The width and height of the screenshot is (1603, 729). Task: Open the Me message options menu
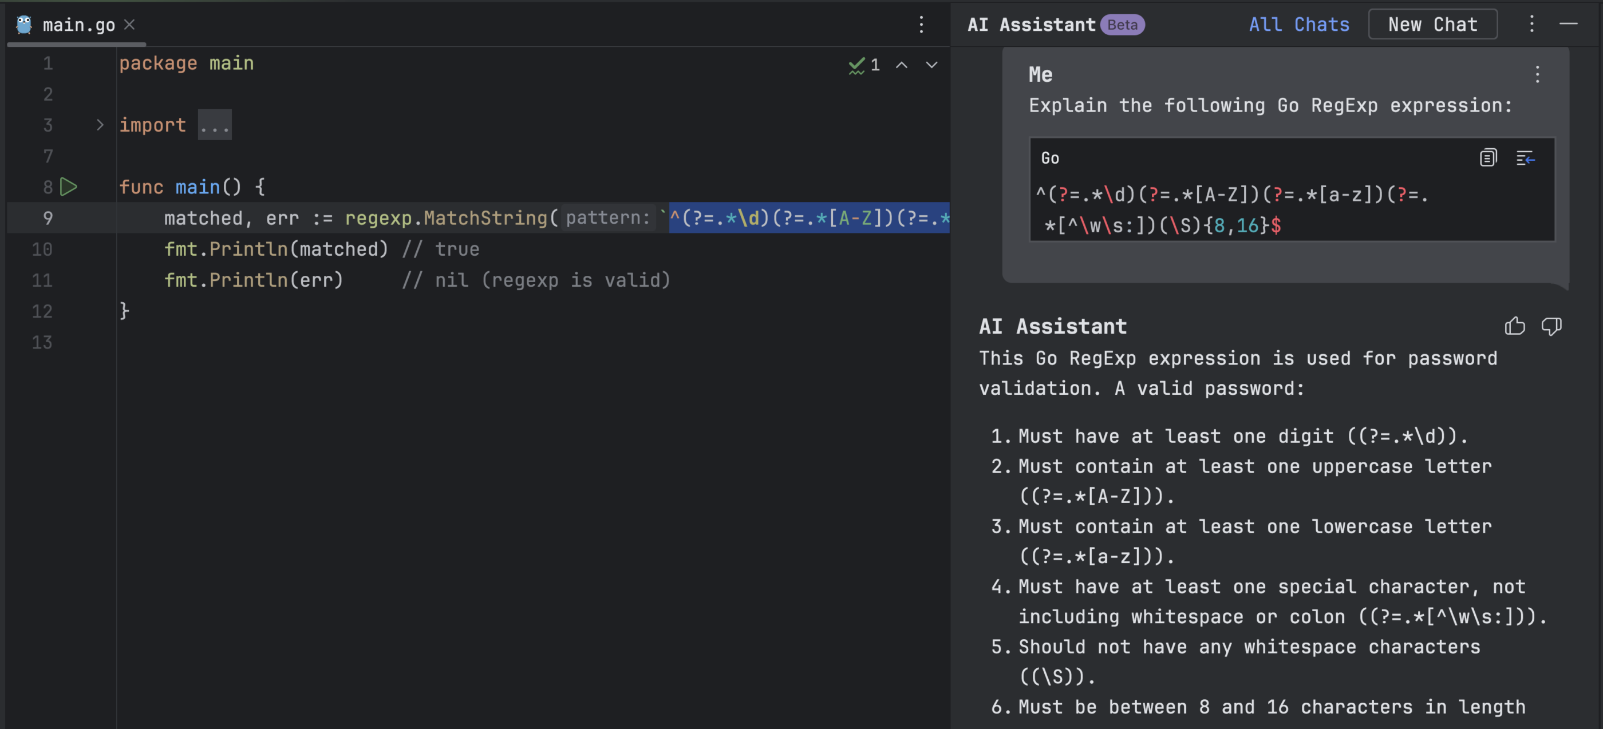[1537, 74]
